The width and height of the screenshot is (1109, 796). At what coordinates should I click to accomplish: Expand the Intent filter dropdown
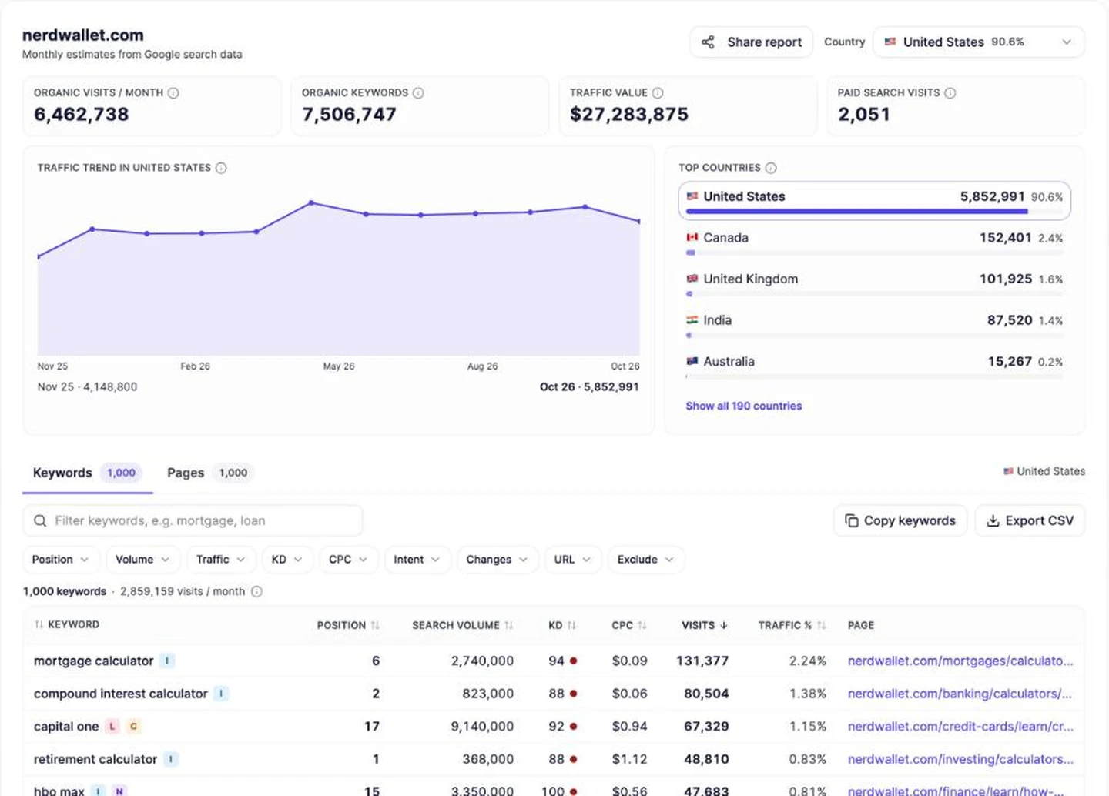417,560
